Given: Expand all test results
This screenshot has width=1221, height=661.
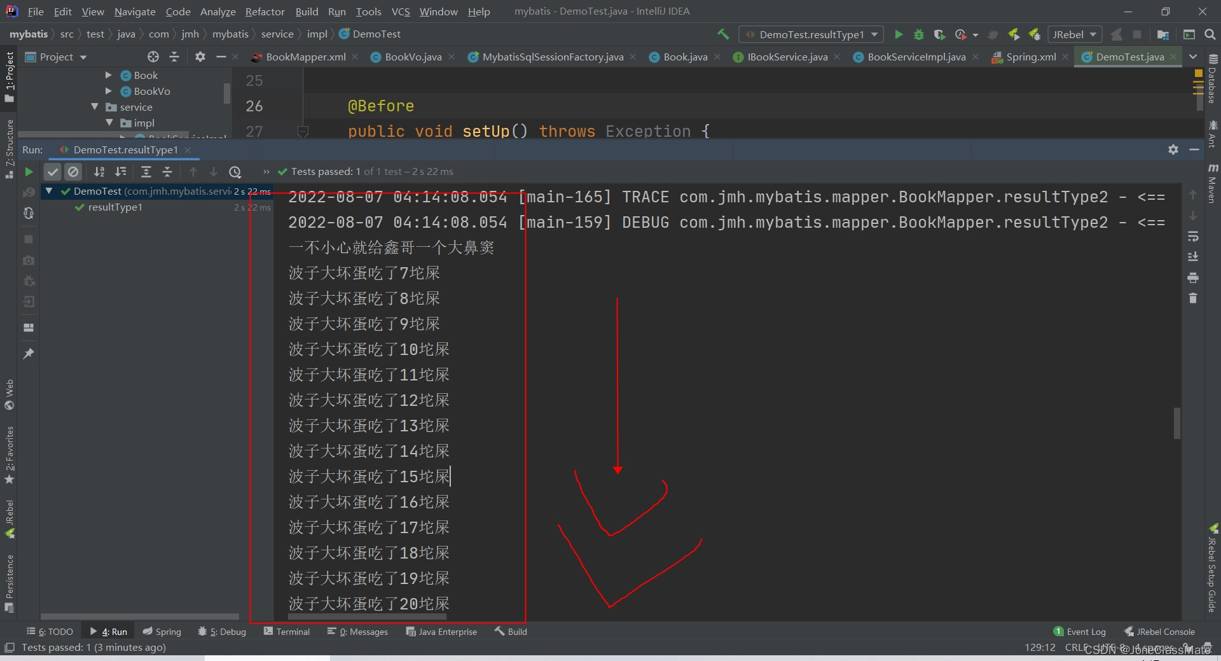Looking at the screenshot, I should [x=146, y=172].
